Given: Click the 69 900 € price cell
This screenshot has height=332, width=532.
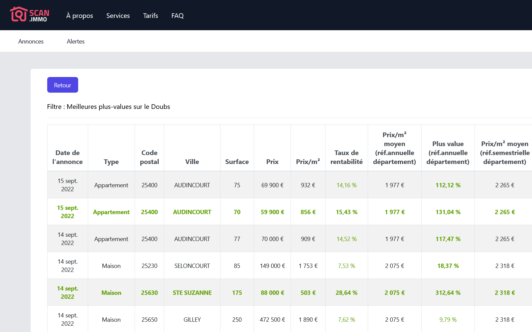Looking at the screenshot, I should point(272,185).
